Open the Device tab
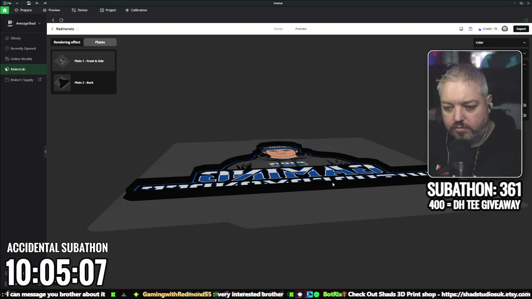This screenshot has height=299, width=532. 79,10
